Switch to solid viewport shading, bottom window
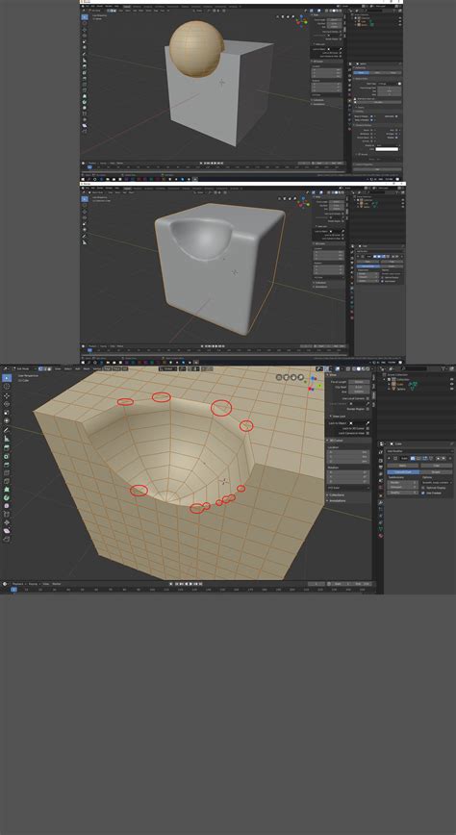This screenshot has height=835, width=456. [x=359, y=368]
